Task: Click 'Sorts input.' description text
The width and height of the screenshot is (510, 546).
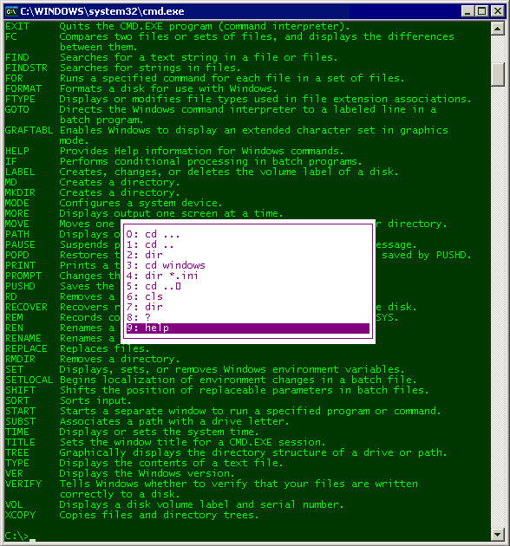Action: pos(95,401)
